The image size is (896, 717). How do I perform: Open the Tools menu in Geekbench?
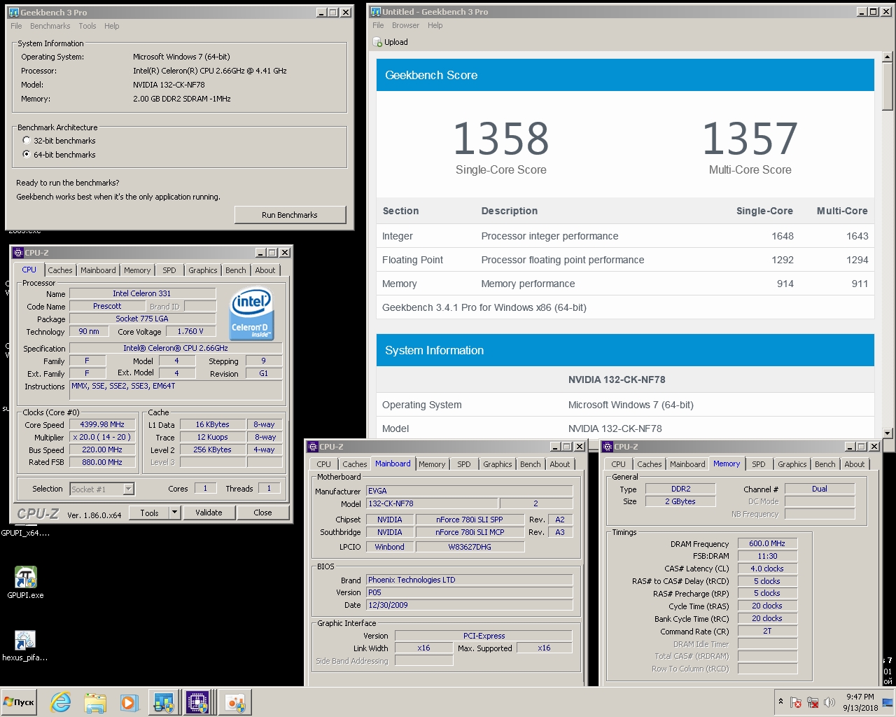[87, 26]
